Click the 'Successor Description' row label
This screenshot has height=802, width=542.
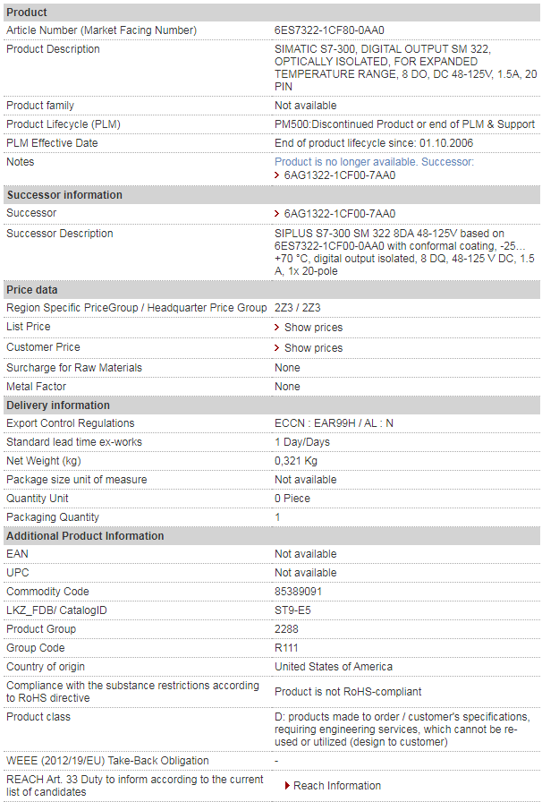(x=60, y=234)
